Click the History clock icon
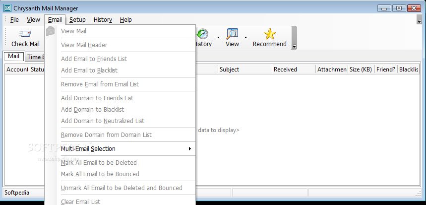 coord(202,34)
